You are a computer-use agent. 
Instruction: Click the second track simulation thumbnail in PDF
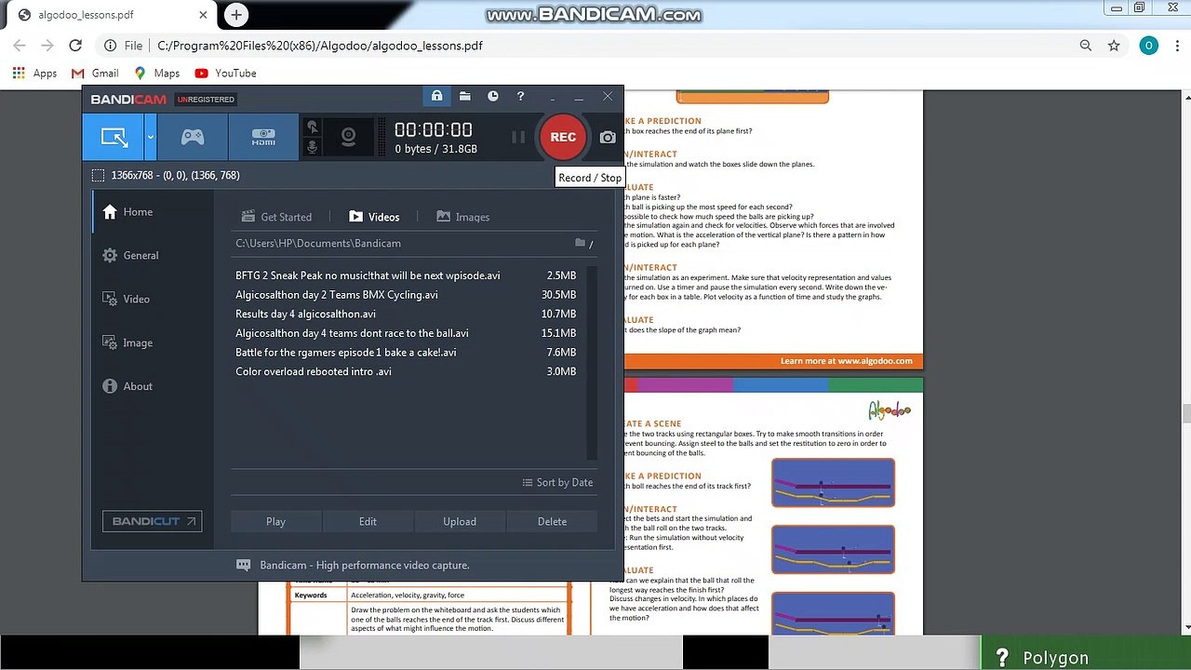pos(833,550)
